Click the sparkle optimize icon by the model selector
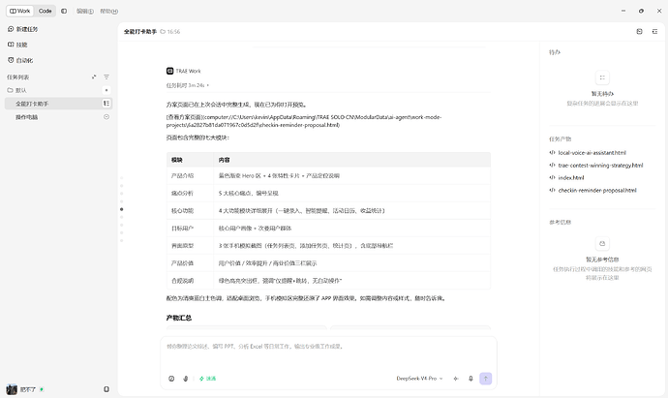 pos(456,379)
